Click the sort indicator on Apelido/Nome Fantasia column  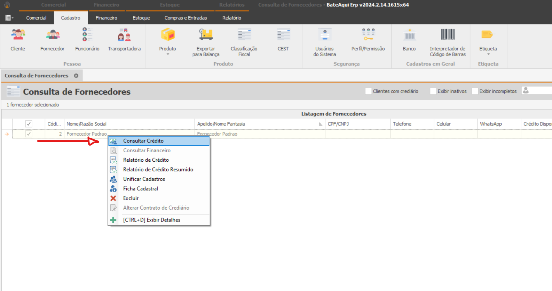point(320,124)
